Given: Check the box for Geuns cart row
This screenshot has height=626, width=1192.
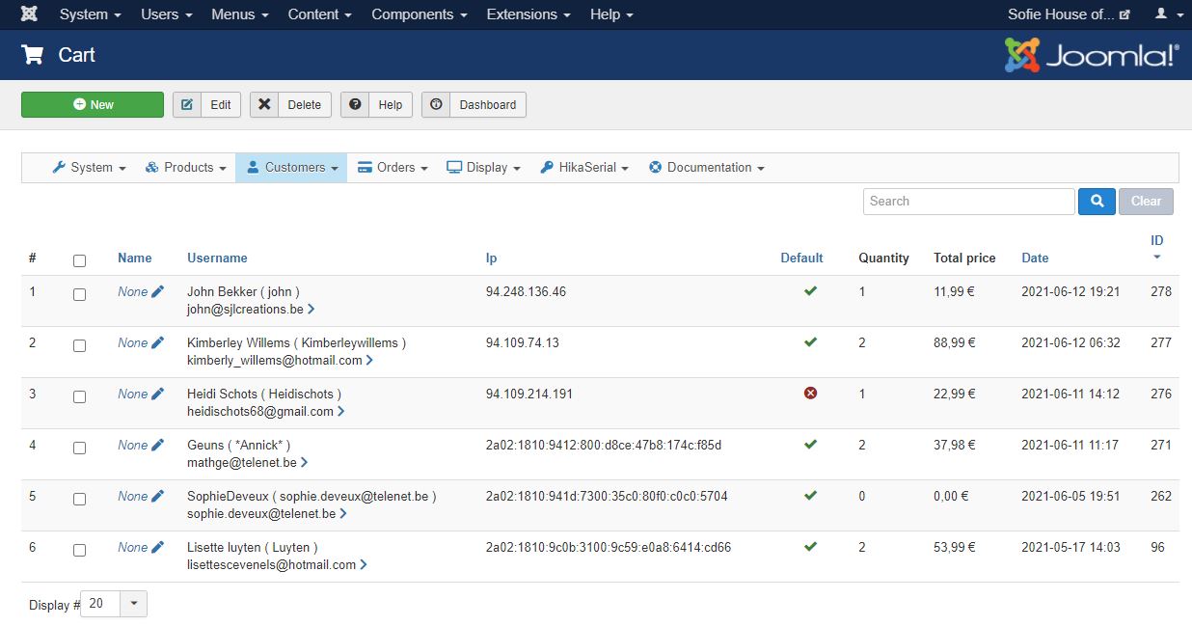Looking at the screenshot, I should coord(79,448).
